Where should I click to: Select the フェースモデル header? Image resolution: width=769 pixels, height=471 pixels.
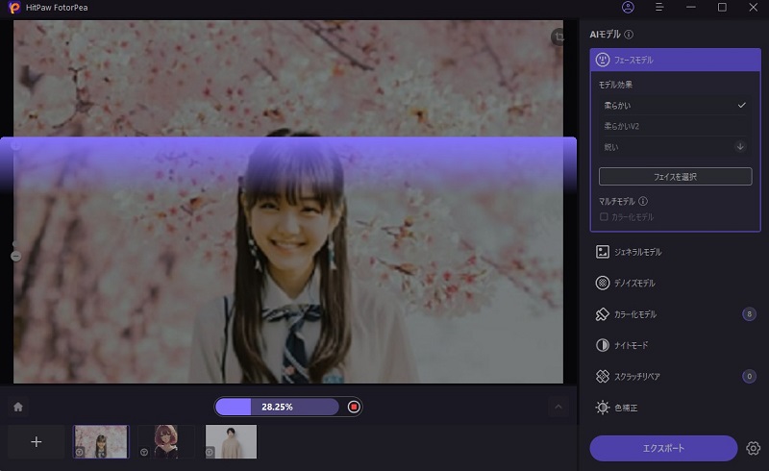[x=676, y=60]
